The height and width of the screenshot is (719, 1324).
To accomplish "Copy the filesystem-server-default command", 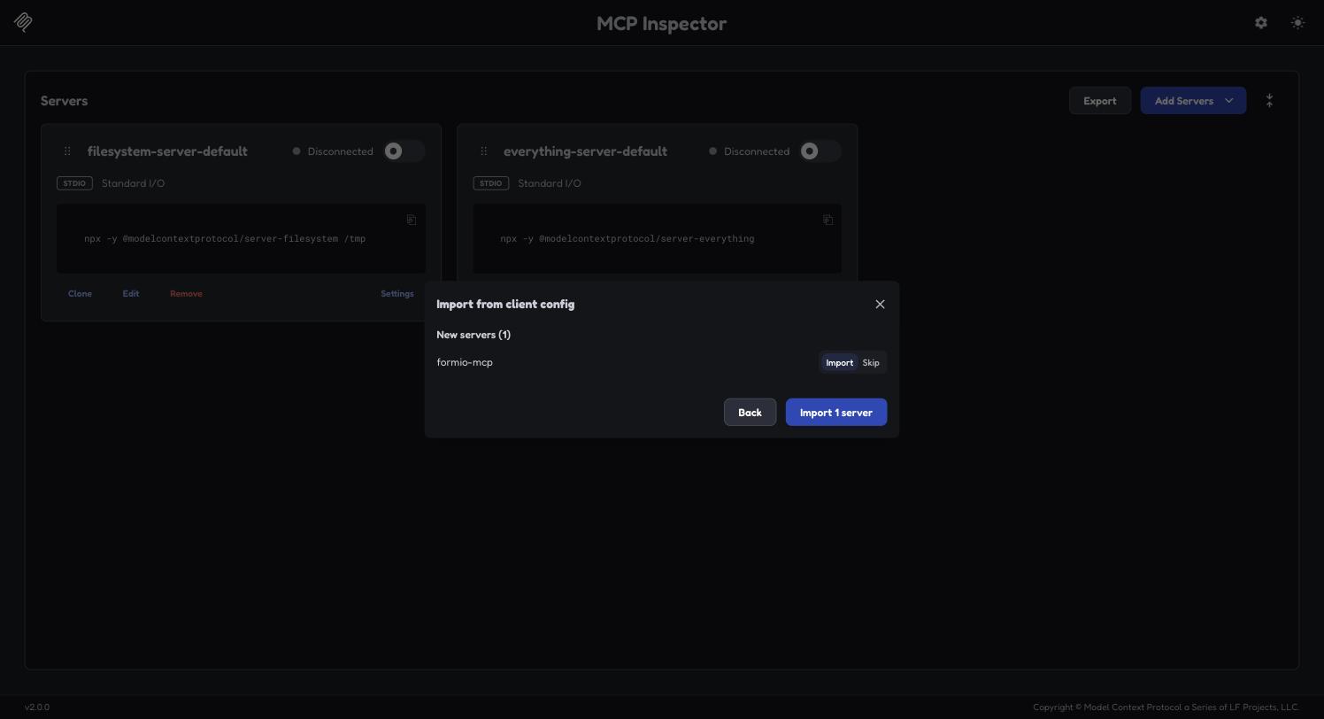I will click(412, 220).
